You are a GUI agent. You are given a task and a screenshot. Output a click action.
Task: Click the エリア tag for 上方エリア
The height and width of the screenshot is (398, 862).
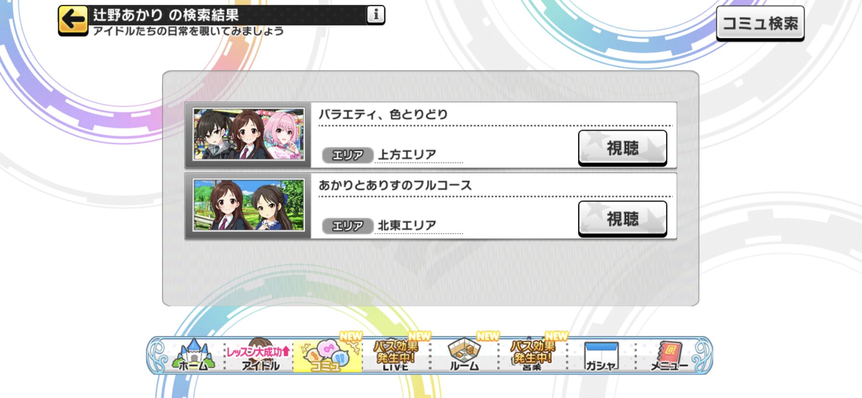(347, 155)
